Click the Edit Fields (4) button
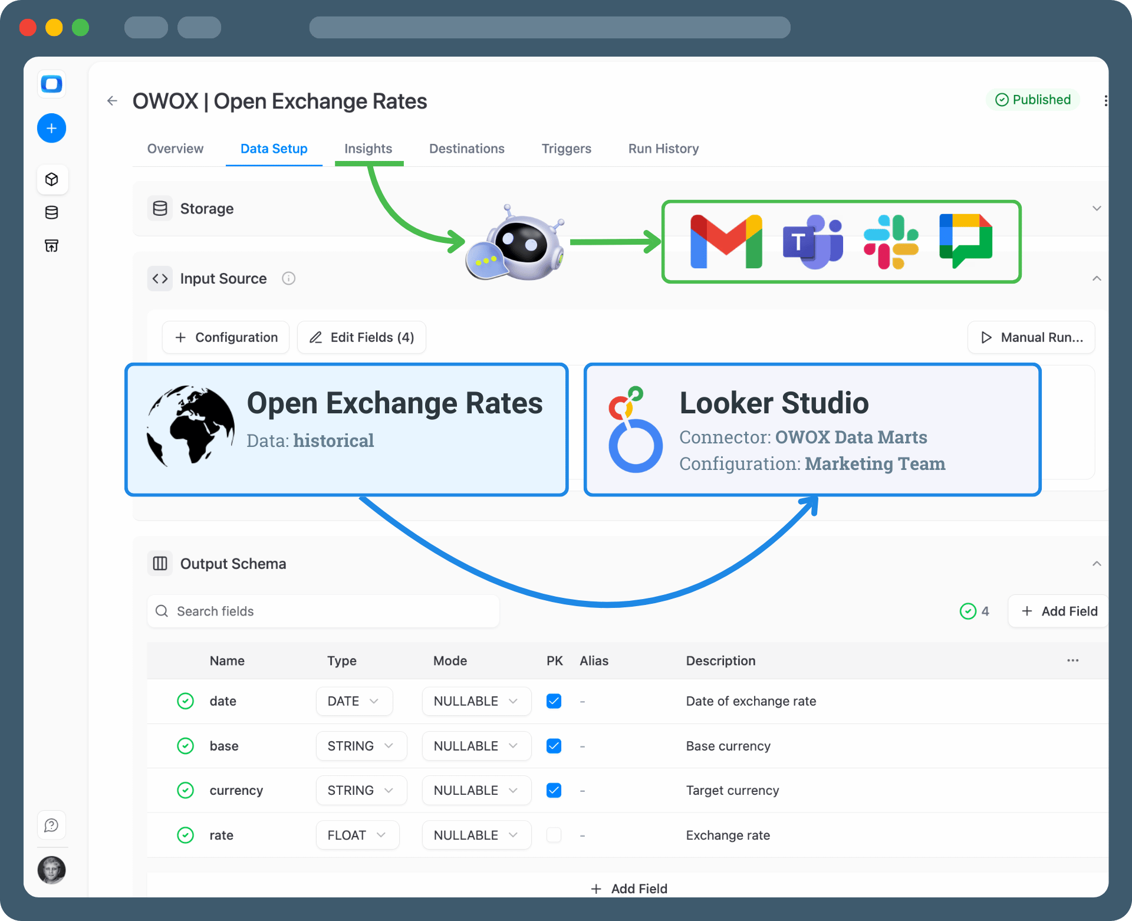Screen dimensions: 1132x921 [361, 337]
